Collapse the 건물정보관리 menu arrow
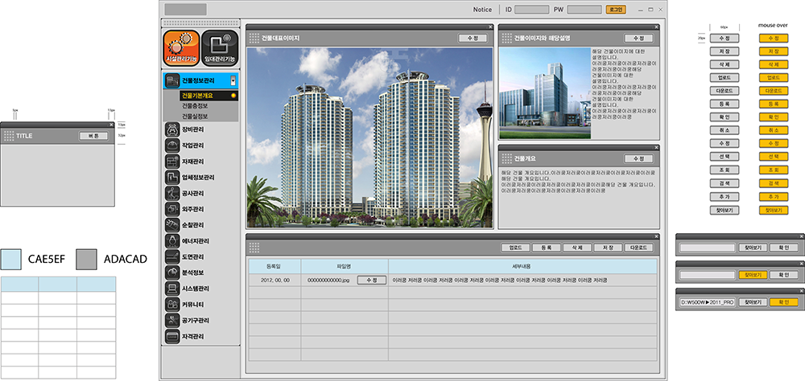The width and height of the screenshot is (805, 381). point(233,81)
